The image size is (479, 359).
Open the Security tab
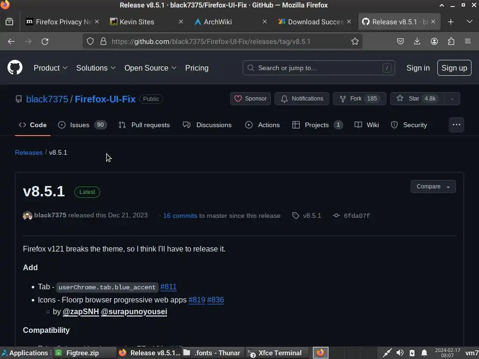409,125
